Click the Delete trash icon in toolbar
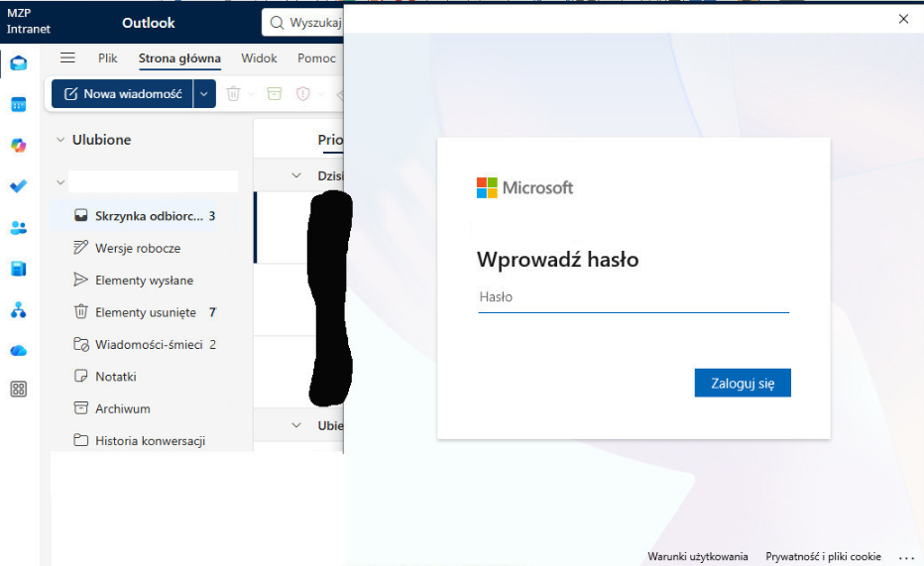The height and width of the screenshot is (566, 924). 233,93
